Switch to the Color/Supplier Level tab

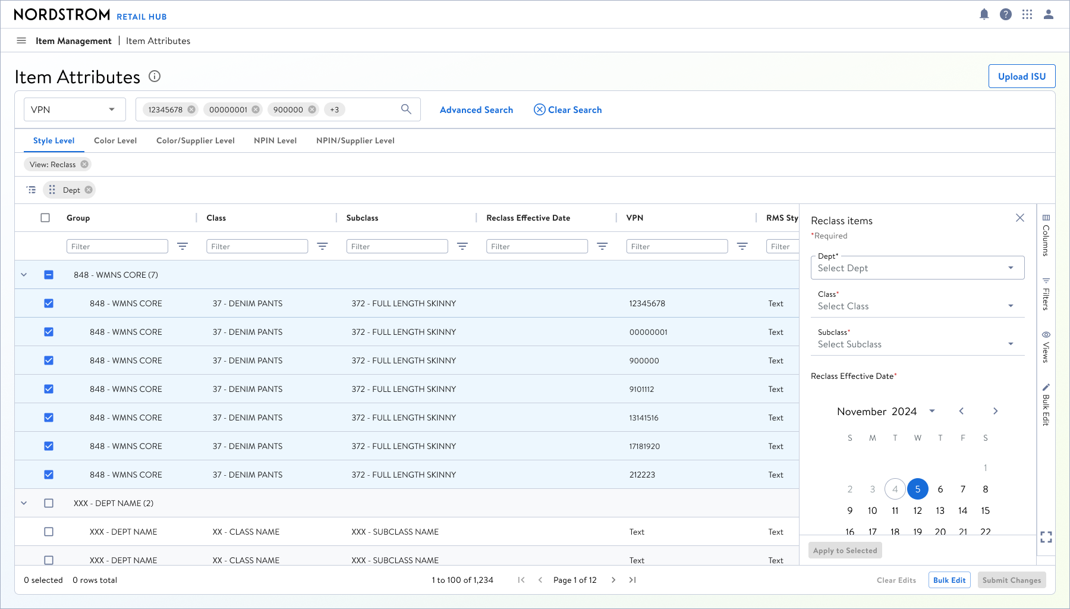tap(196, 141)
